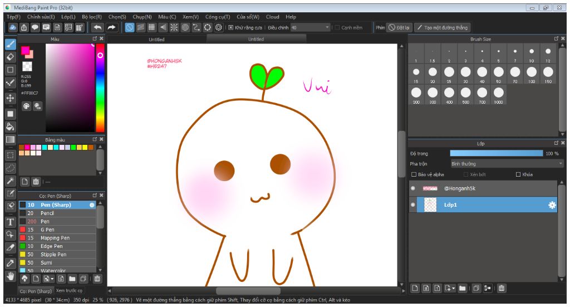The height and width of the screenshot is (307, 570).
Task: Delete layer with trash icon in layer panel
Action: click(502, 288)
